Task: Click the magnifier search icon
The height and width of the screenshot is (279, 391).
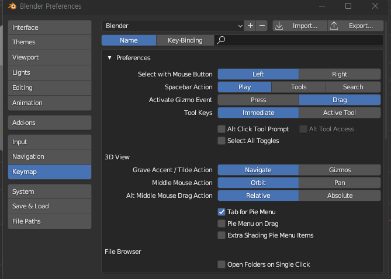Action: (221, 40)
